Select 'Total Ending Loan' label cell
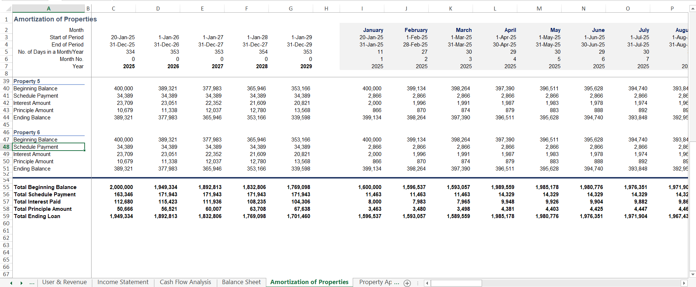 tap(49, 216)
